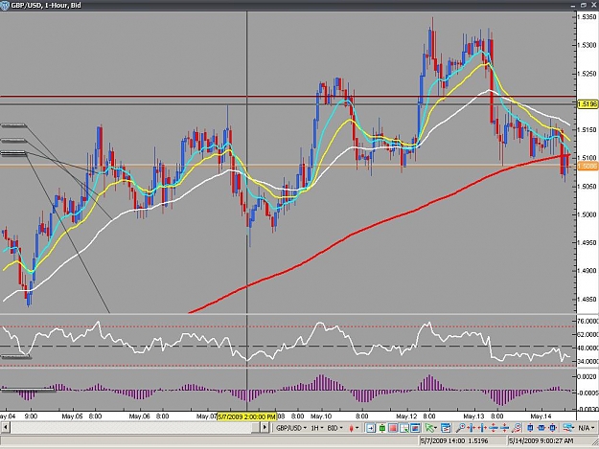This screenshot has width=599, height=449.
Task: Open the green cursor arrow tool dropdown
Action: tap(431, 428)
